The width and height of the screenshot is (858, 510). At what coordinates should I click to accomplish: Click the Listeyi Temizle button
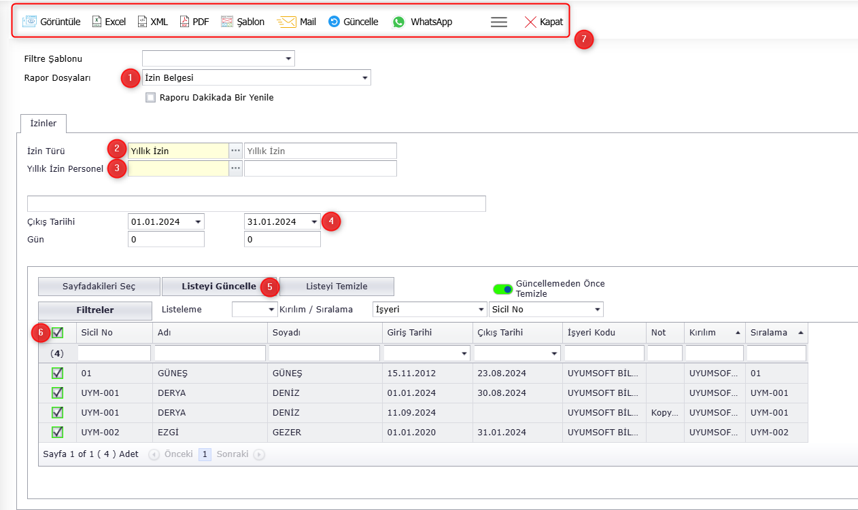tap(337, 286)
